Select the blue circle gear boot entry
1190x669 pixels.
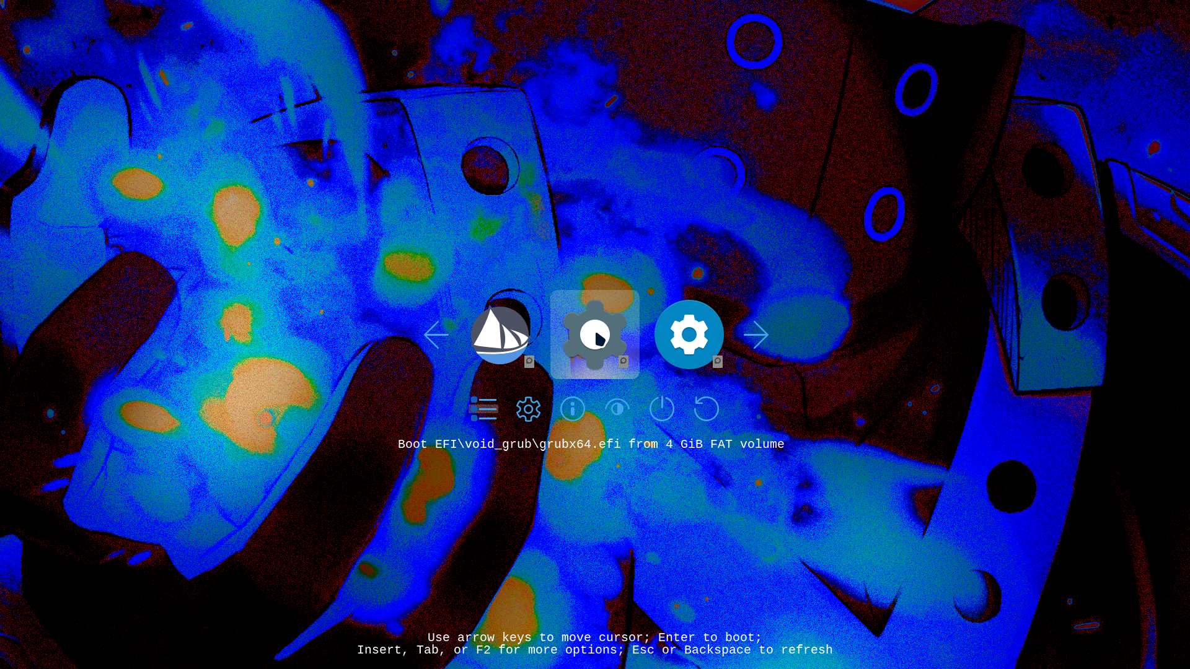[689, 334]
